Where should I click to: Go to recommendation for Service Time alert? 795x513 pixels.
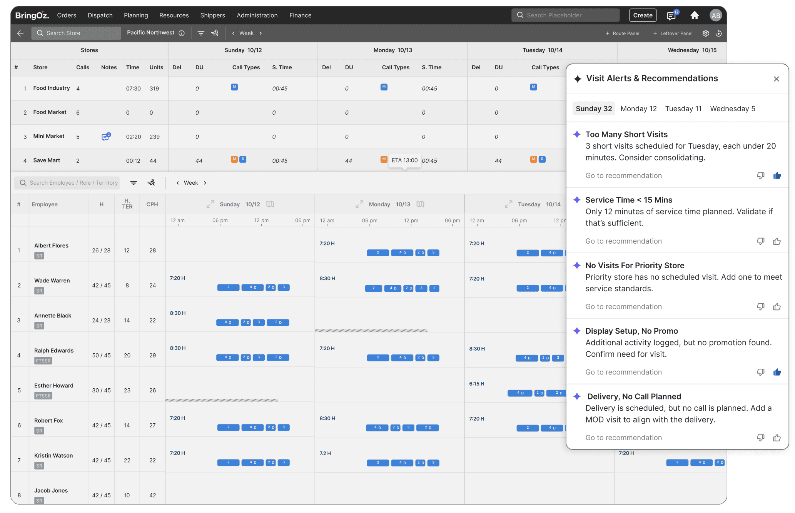coord(624,241)
